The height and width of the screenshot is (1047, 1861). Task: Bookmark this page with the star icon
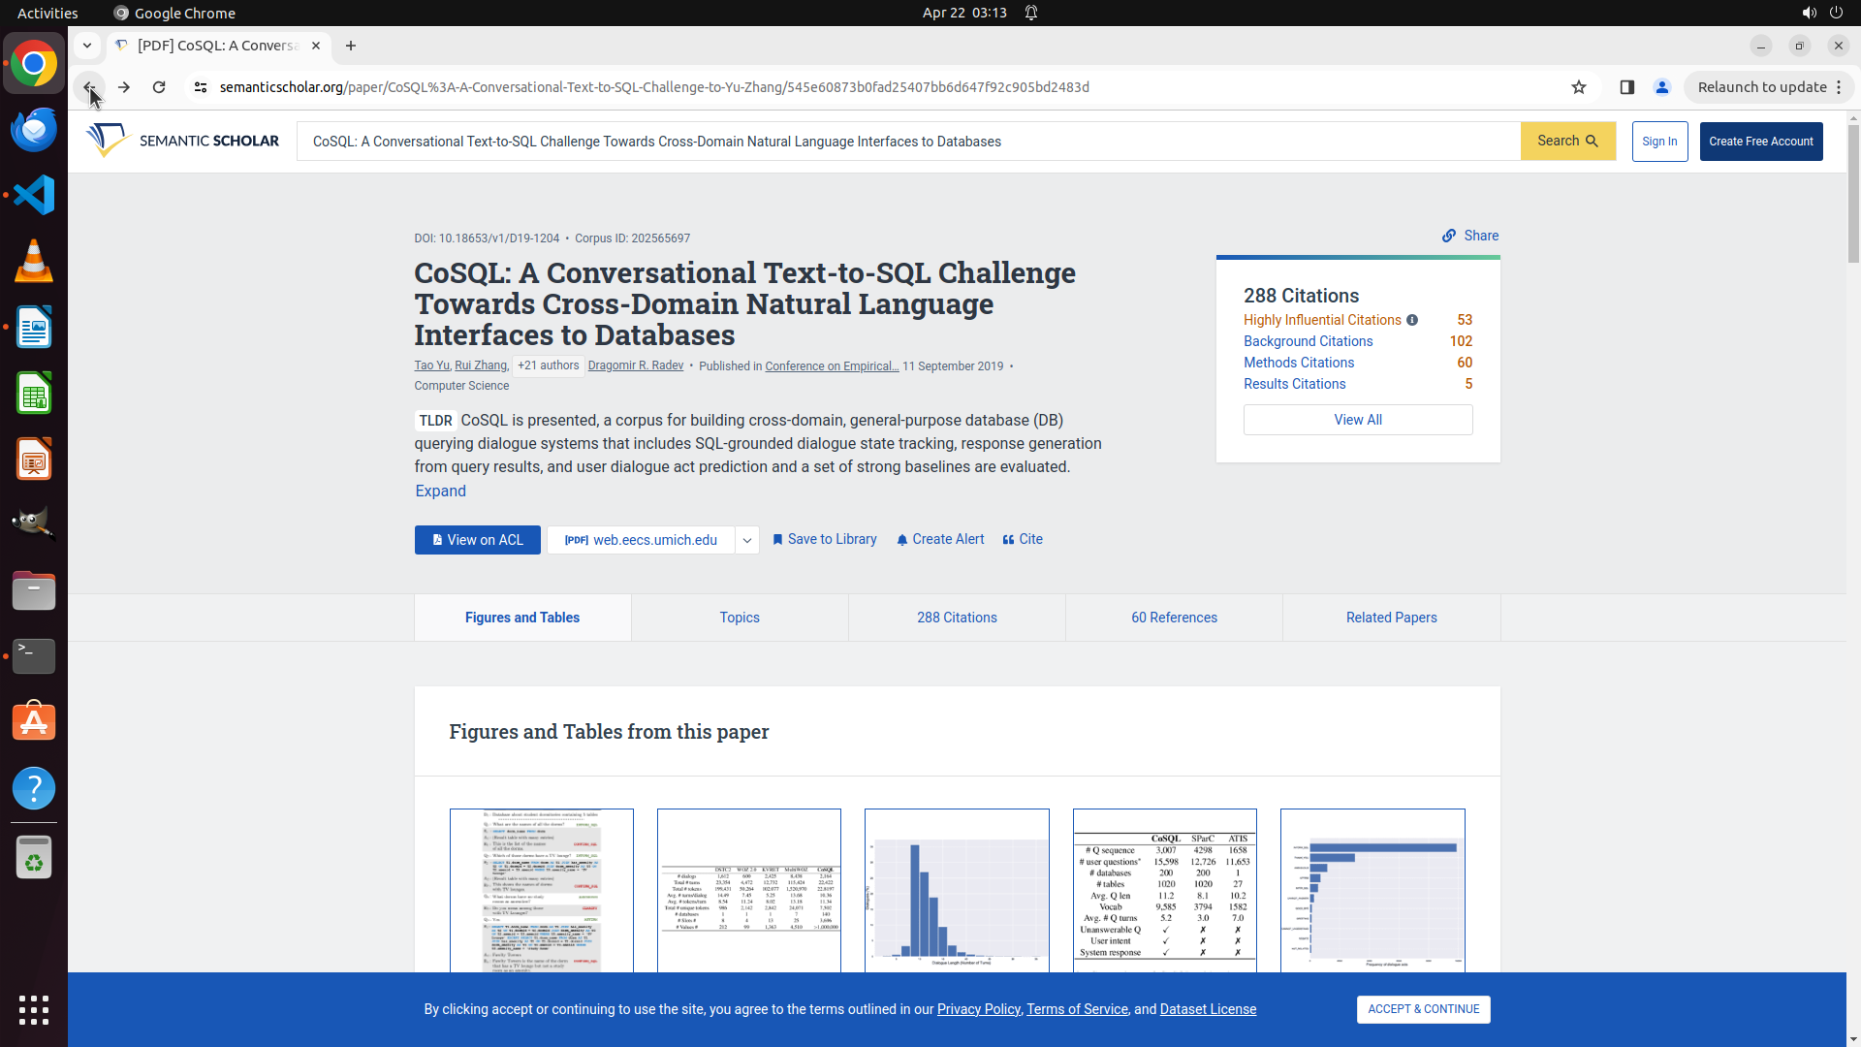1579,87
